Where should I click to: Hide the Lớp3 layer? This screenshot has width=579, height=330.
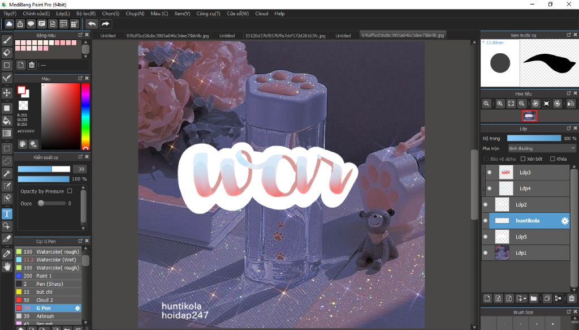(x=489, y=173)
